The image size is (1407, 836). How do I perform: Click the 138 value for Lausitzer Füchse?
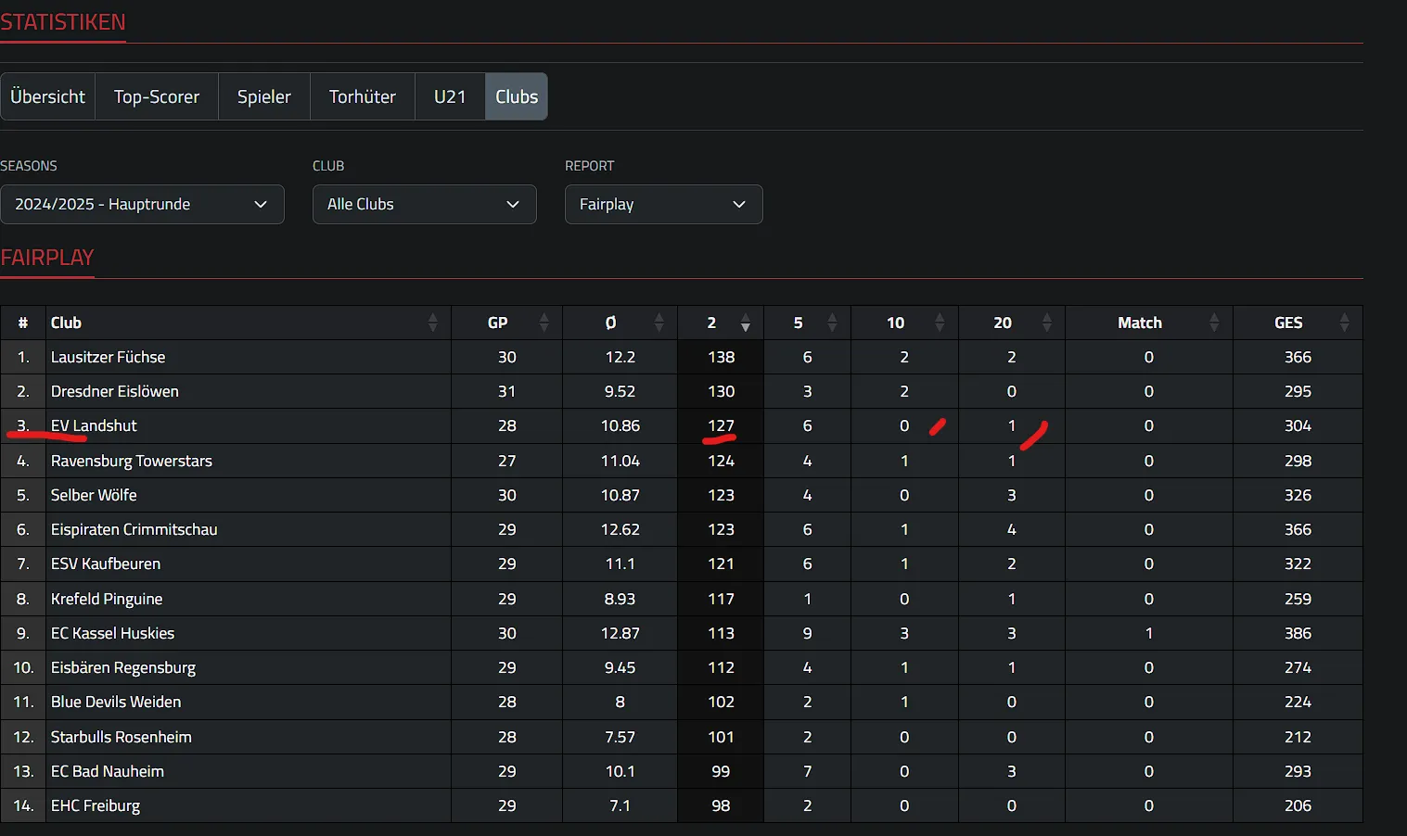[x=721, y=357]
